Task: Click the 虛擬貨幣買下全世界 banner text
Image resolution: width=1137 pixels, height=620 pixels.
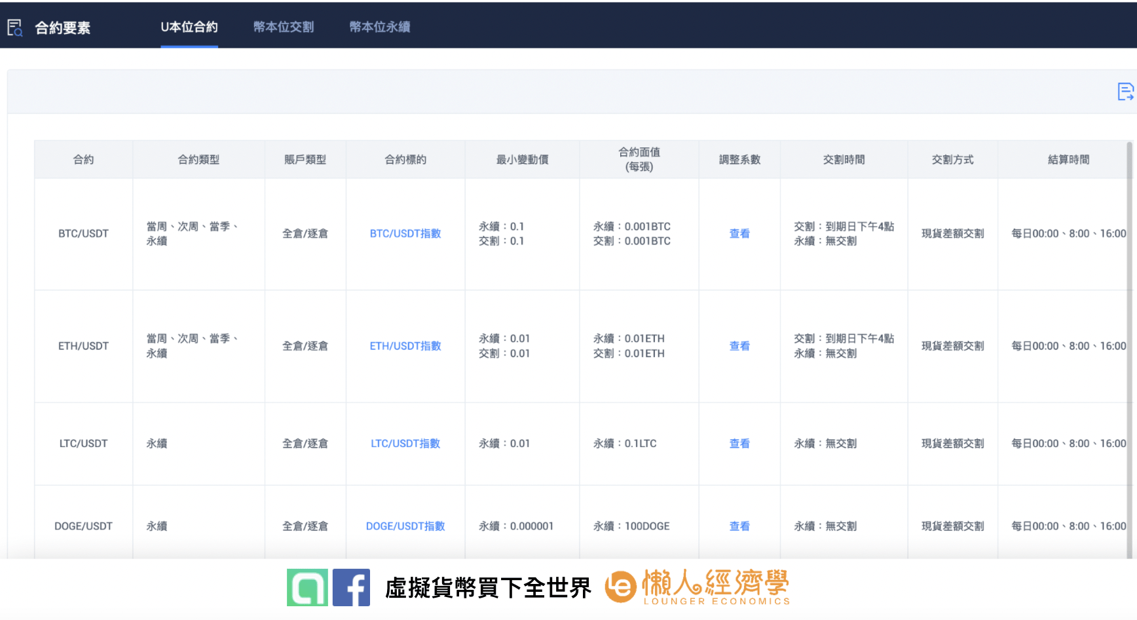Action: click(488, 588)
